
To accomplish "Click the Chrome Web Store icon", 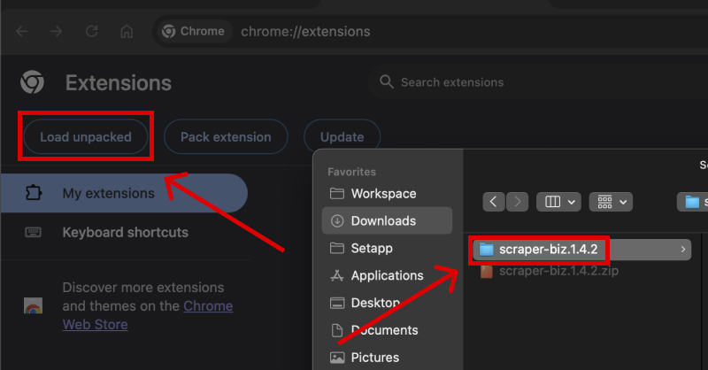I will click(x=33, y=306).
